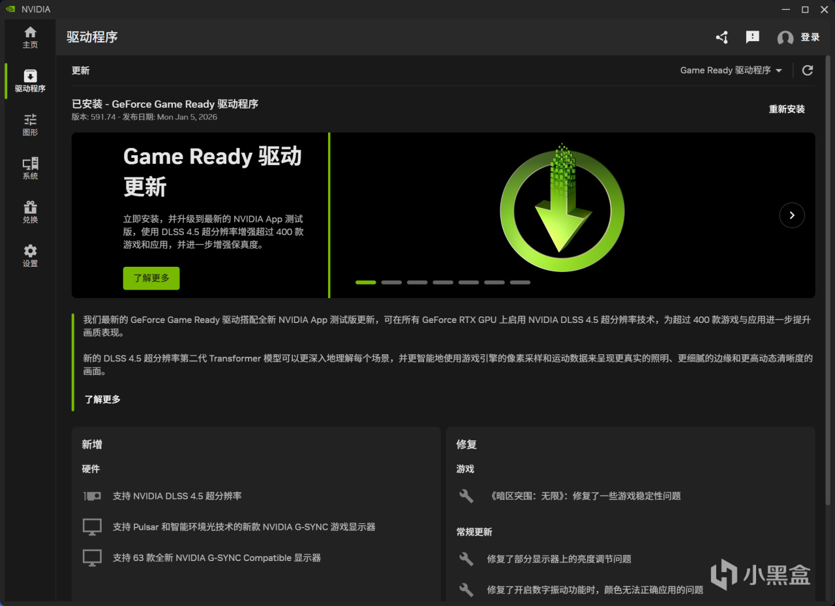
Task: Open the 兑换 redeem gift tab
Action: click(x=30, y=212)
